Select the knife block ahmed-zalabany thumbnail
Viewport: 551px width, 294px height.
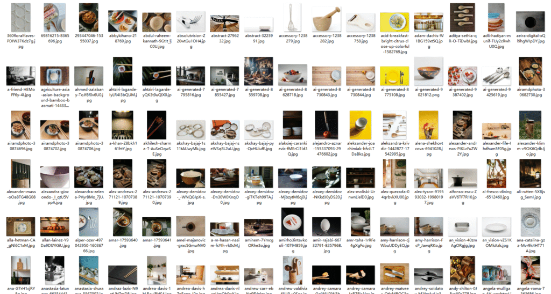[x=89, y=76]
